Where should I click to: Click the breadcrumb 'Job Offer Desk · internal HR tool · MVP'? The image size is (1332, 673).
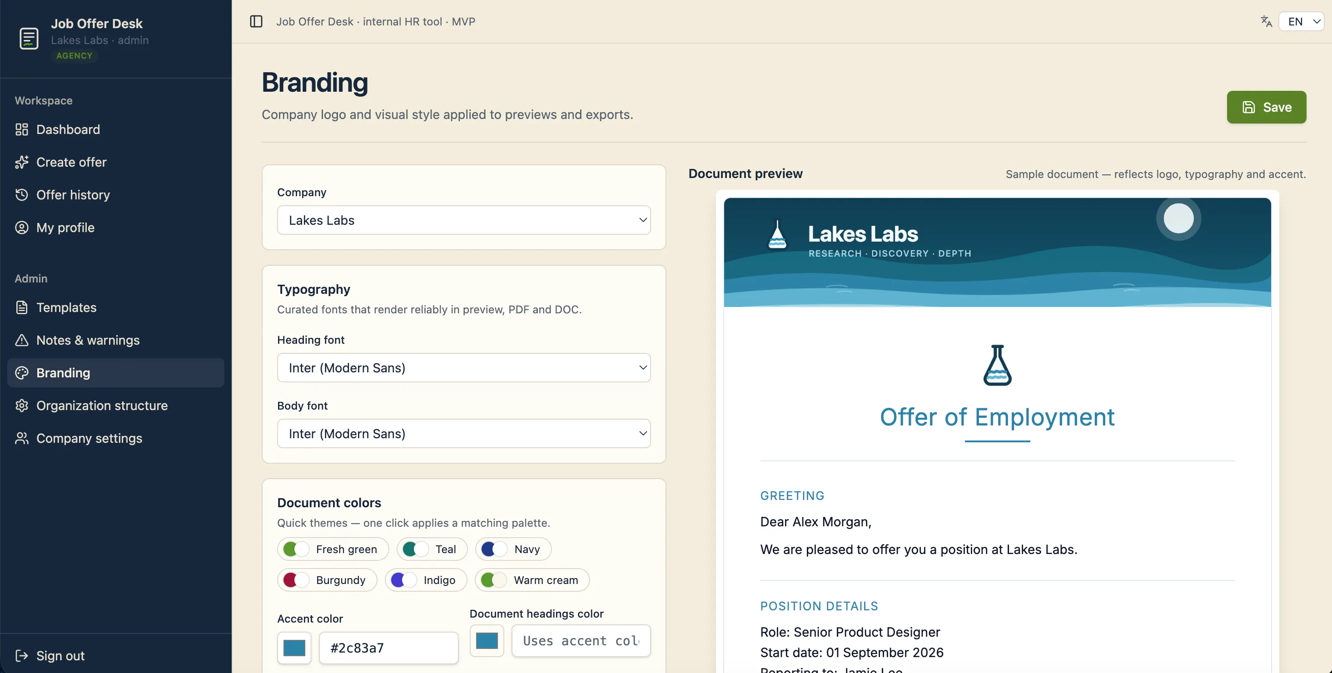[x=375, y=21]
